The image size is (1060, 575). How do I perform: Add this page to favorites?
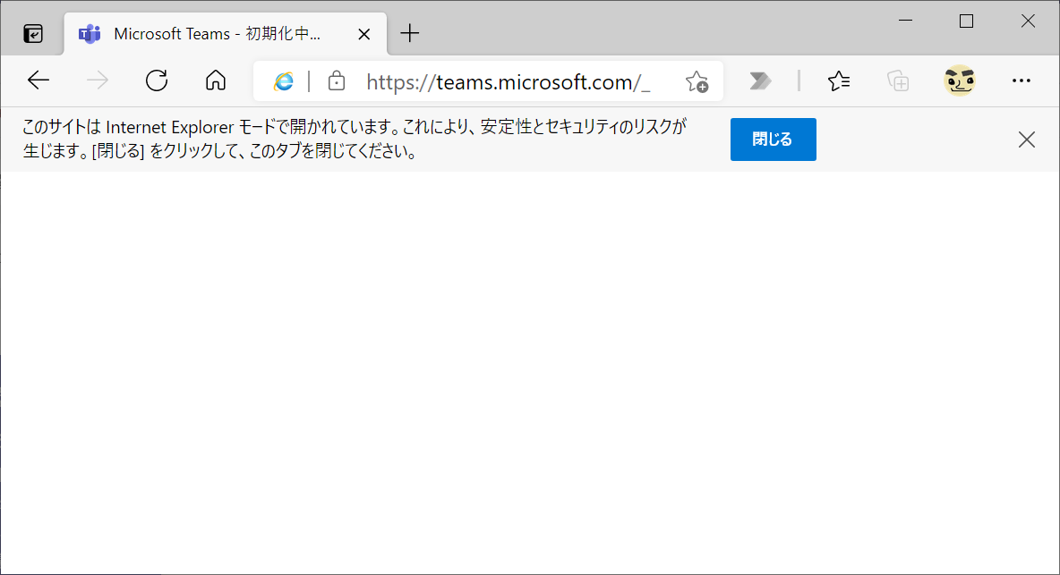click(697, 81)
